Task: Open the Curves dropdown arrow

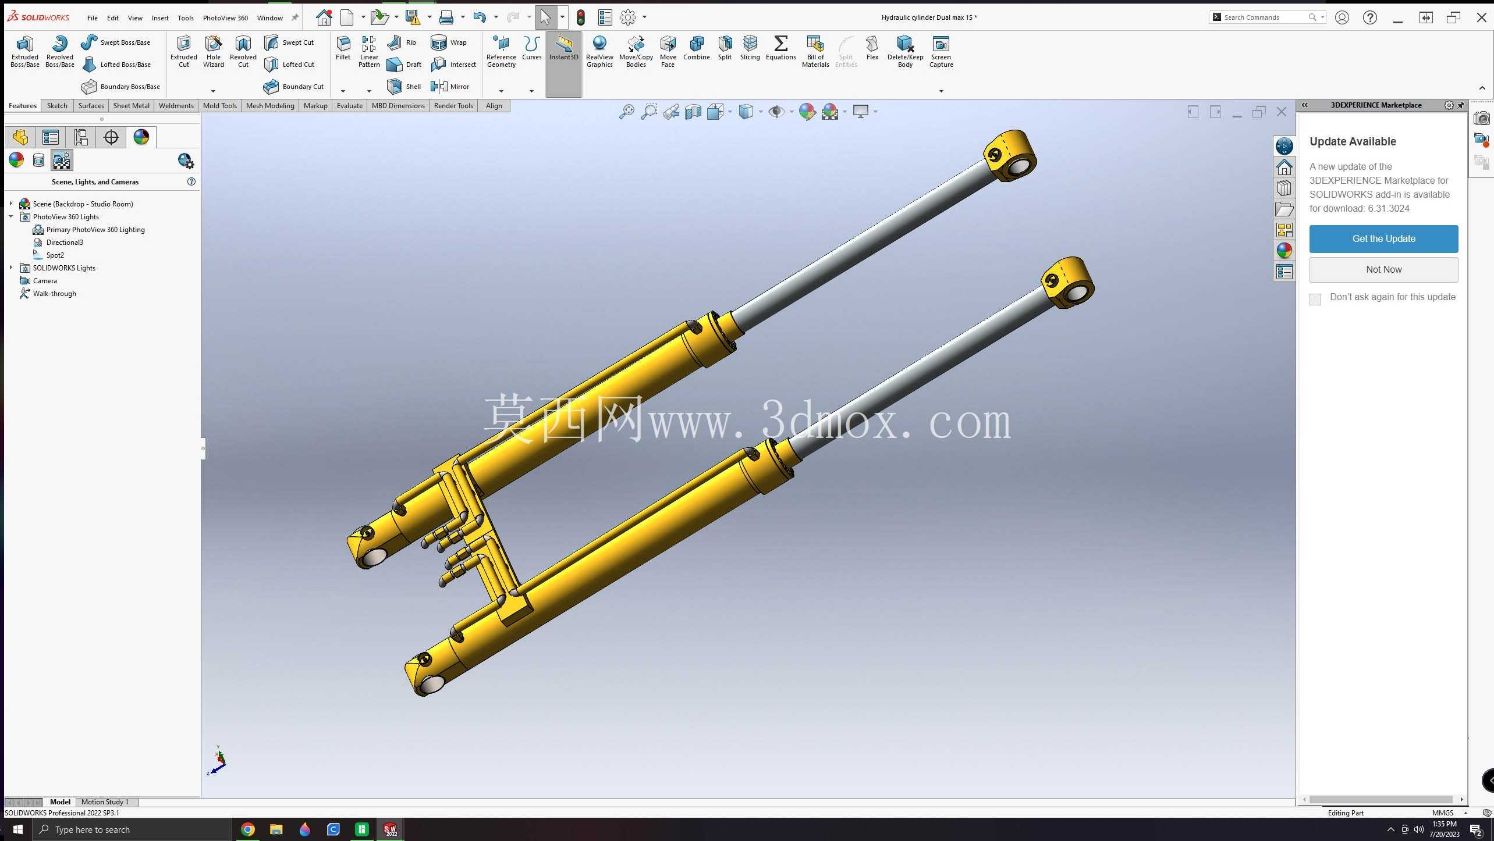Action: tap(531, 91)
